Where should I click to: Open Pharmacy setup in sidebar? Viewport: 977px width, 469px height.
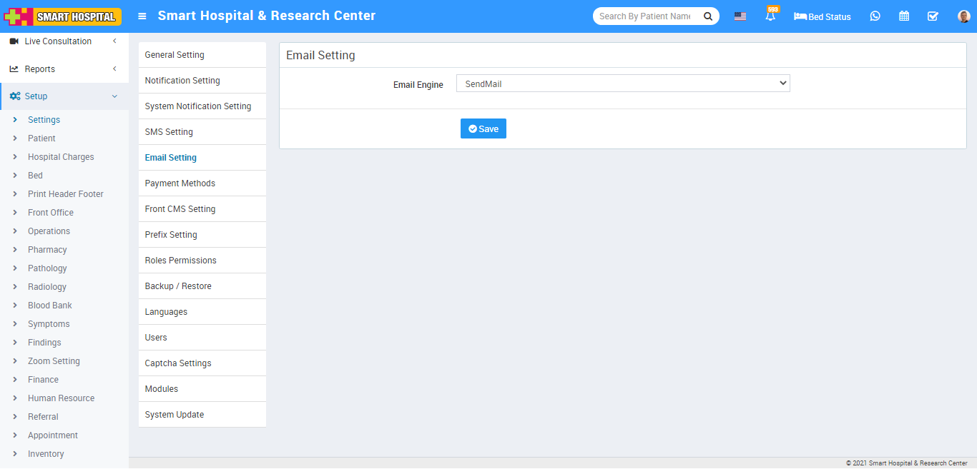[47, 250]
